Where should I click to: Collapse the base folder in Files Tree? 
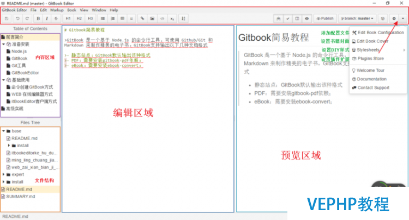coord(3,131)
